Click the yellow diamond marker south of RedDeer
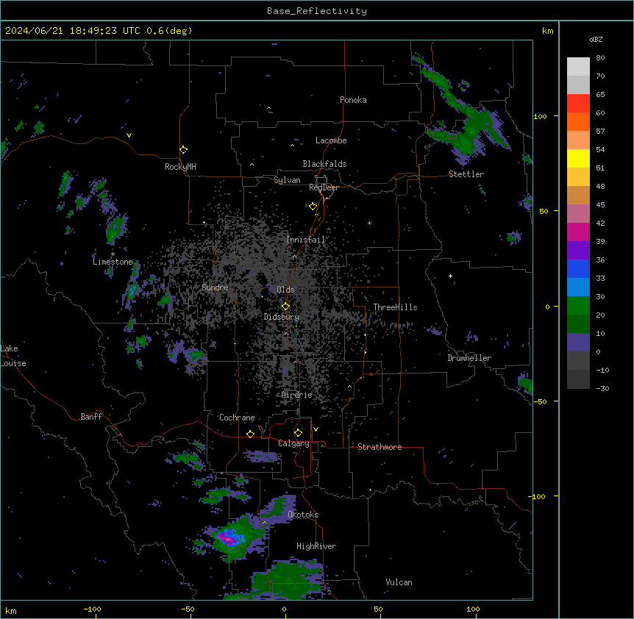The height and width of the screenshot is (619, 634). coord(313,207)
